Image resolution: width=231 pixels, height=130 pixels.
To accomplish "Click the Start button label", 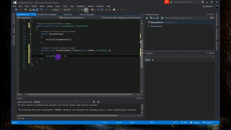I will (86, 10).
